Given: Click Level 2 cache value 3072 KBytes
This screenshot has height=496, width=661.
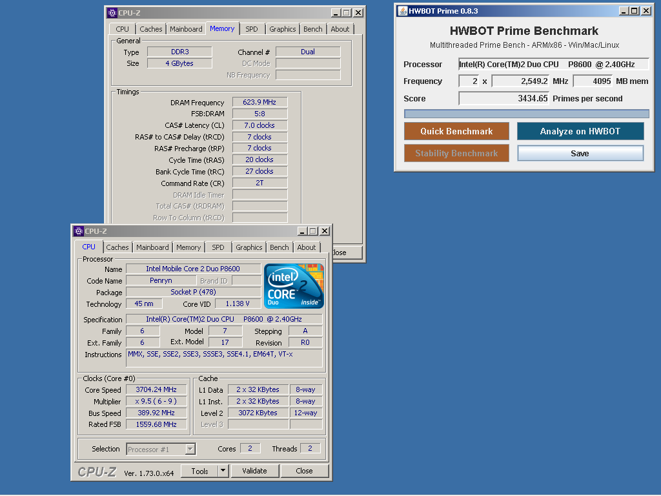Looking at the screenshot, I should [x=258, y=413].
